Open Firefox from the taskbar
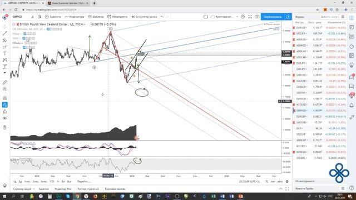This screenshot has width=356, height=200. 95,196
